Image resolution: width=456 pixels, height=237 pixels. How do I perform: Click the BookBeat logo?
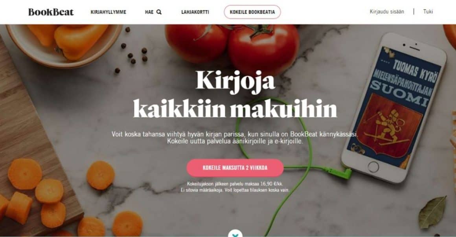[51, 12]
